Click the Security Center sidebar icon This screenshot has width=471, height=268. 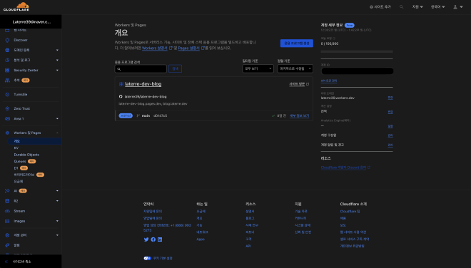7,71
